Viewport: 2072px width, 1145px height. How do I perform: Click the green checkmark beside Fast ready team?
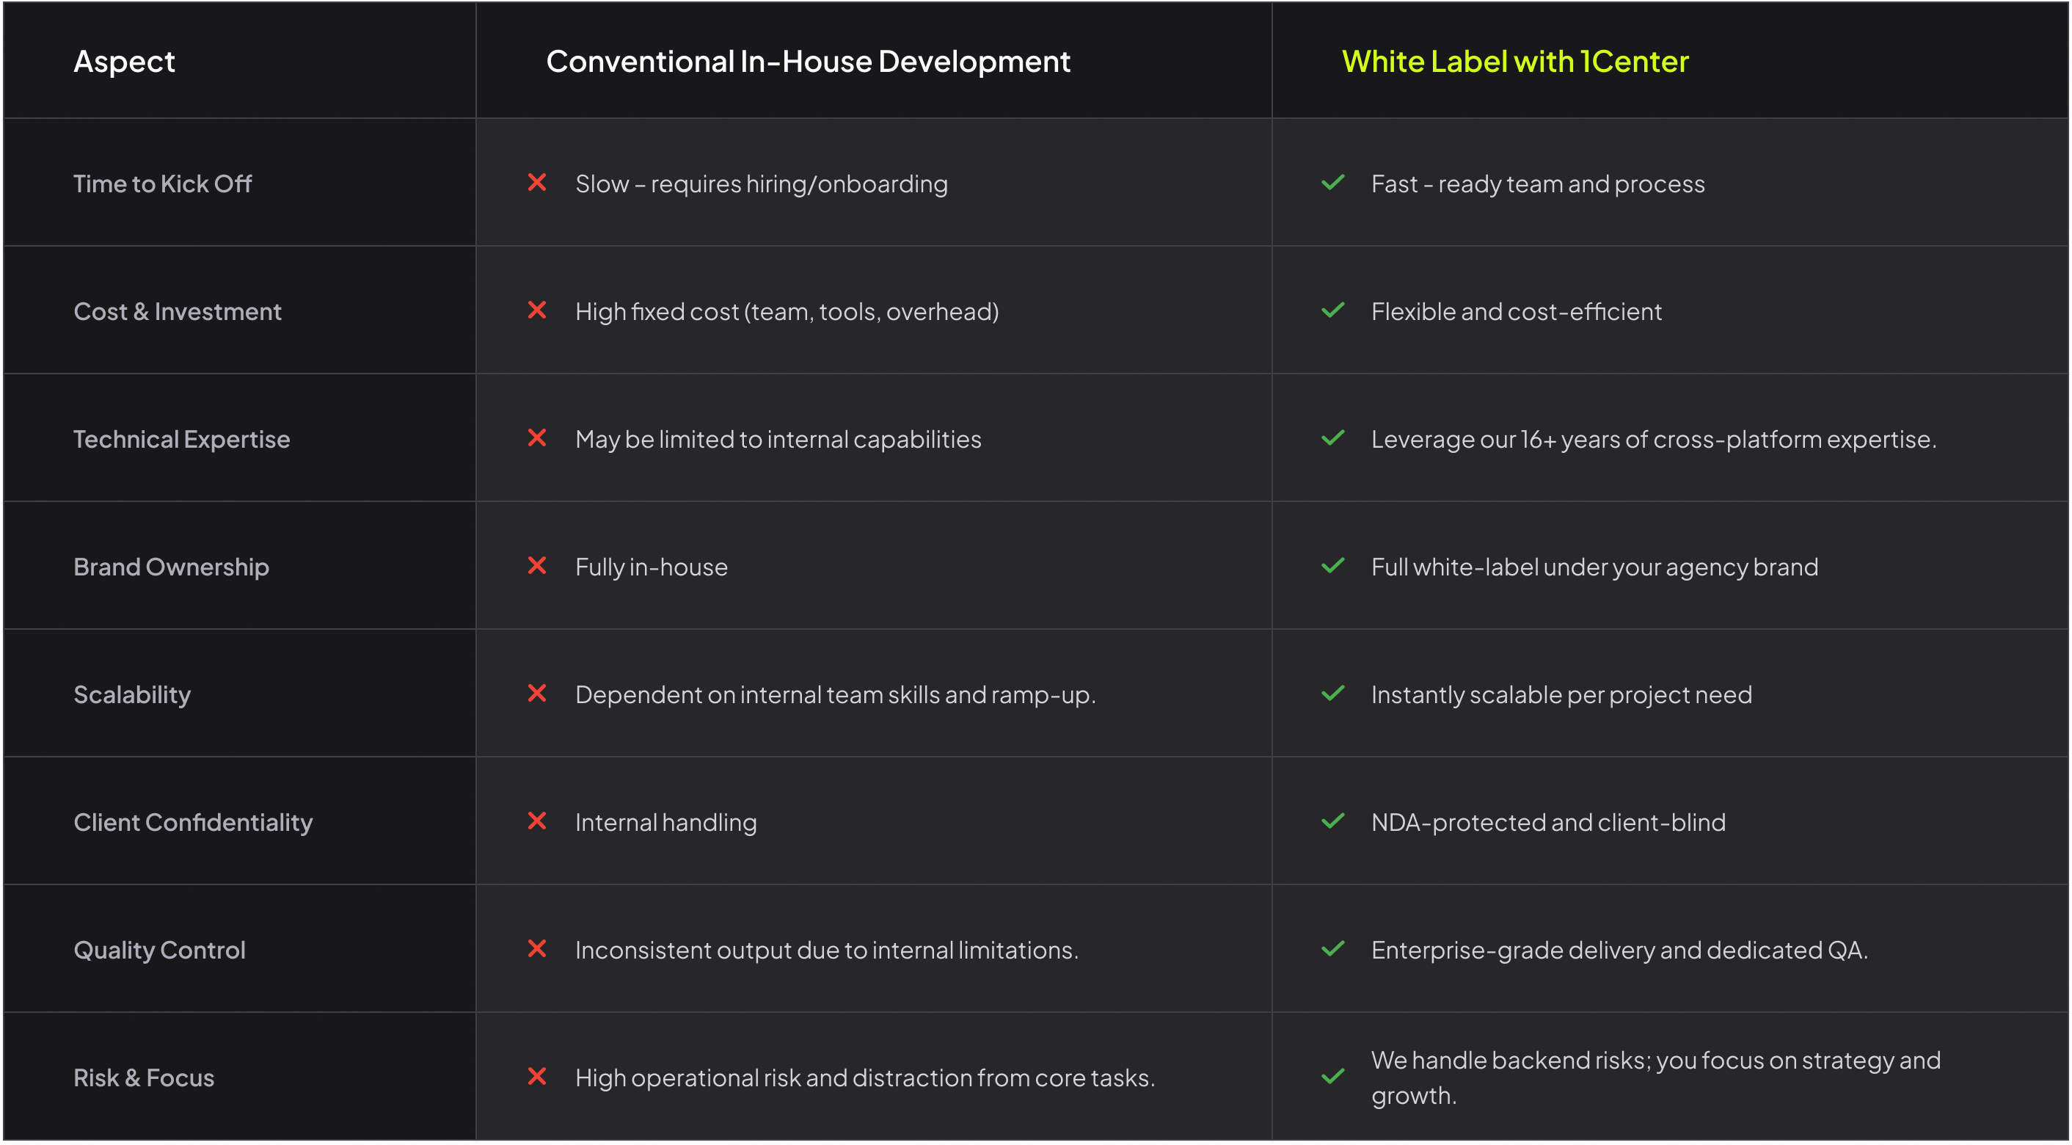(x=1333, y=183)
